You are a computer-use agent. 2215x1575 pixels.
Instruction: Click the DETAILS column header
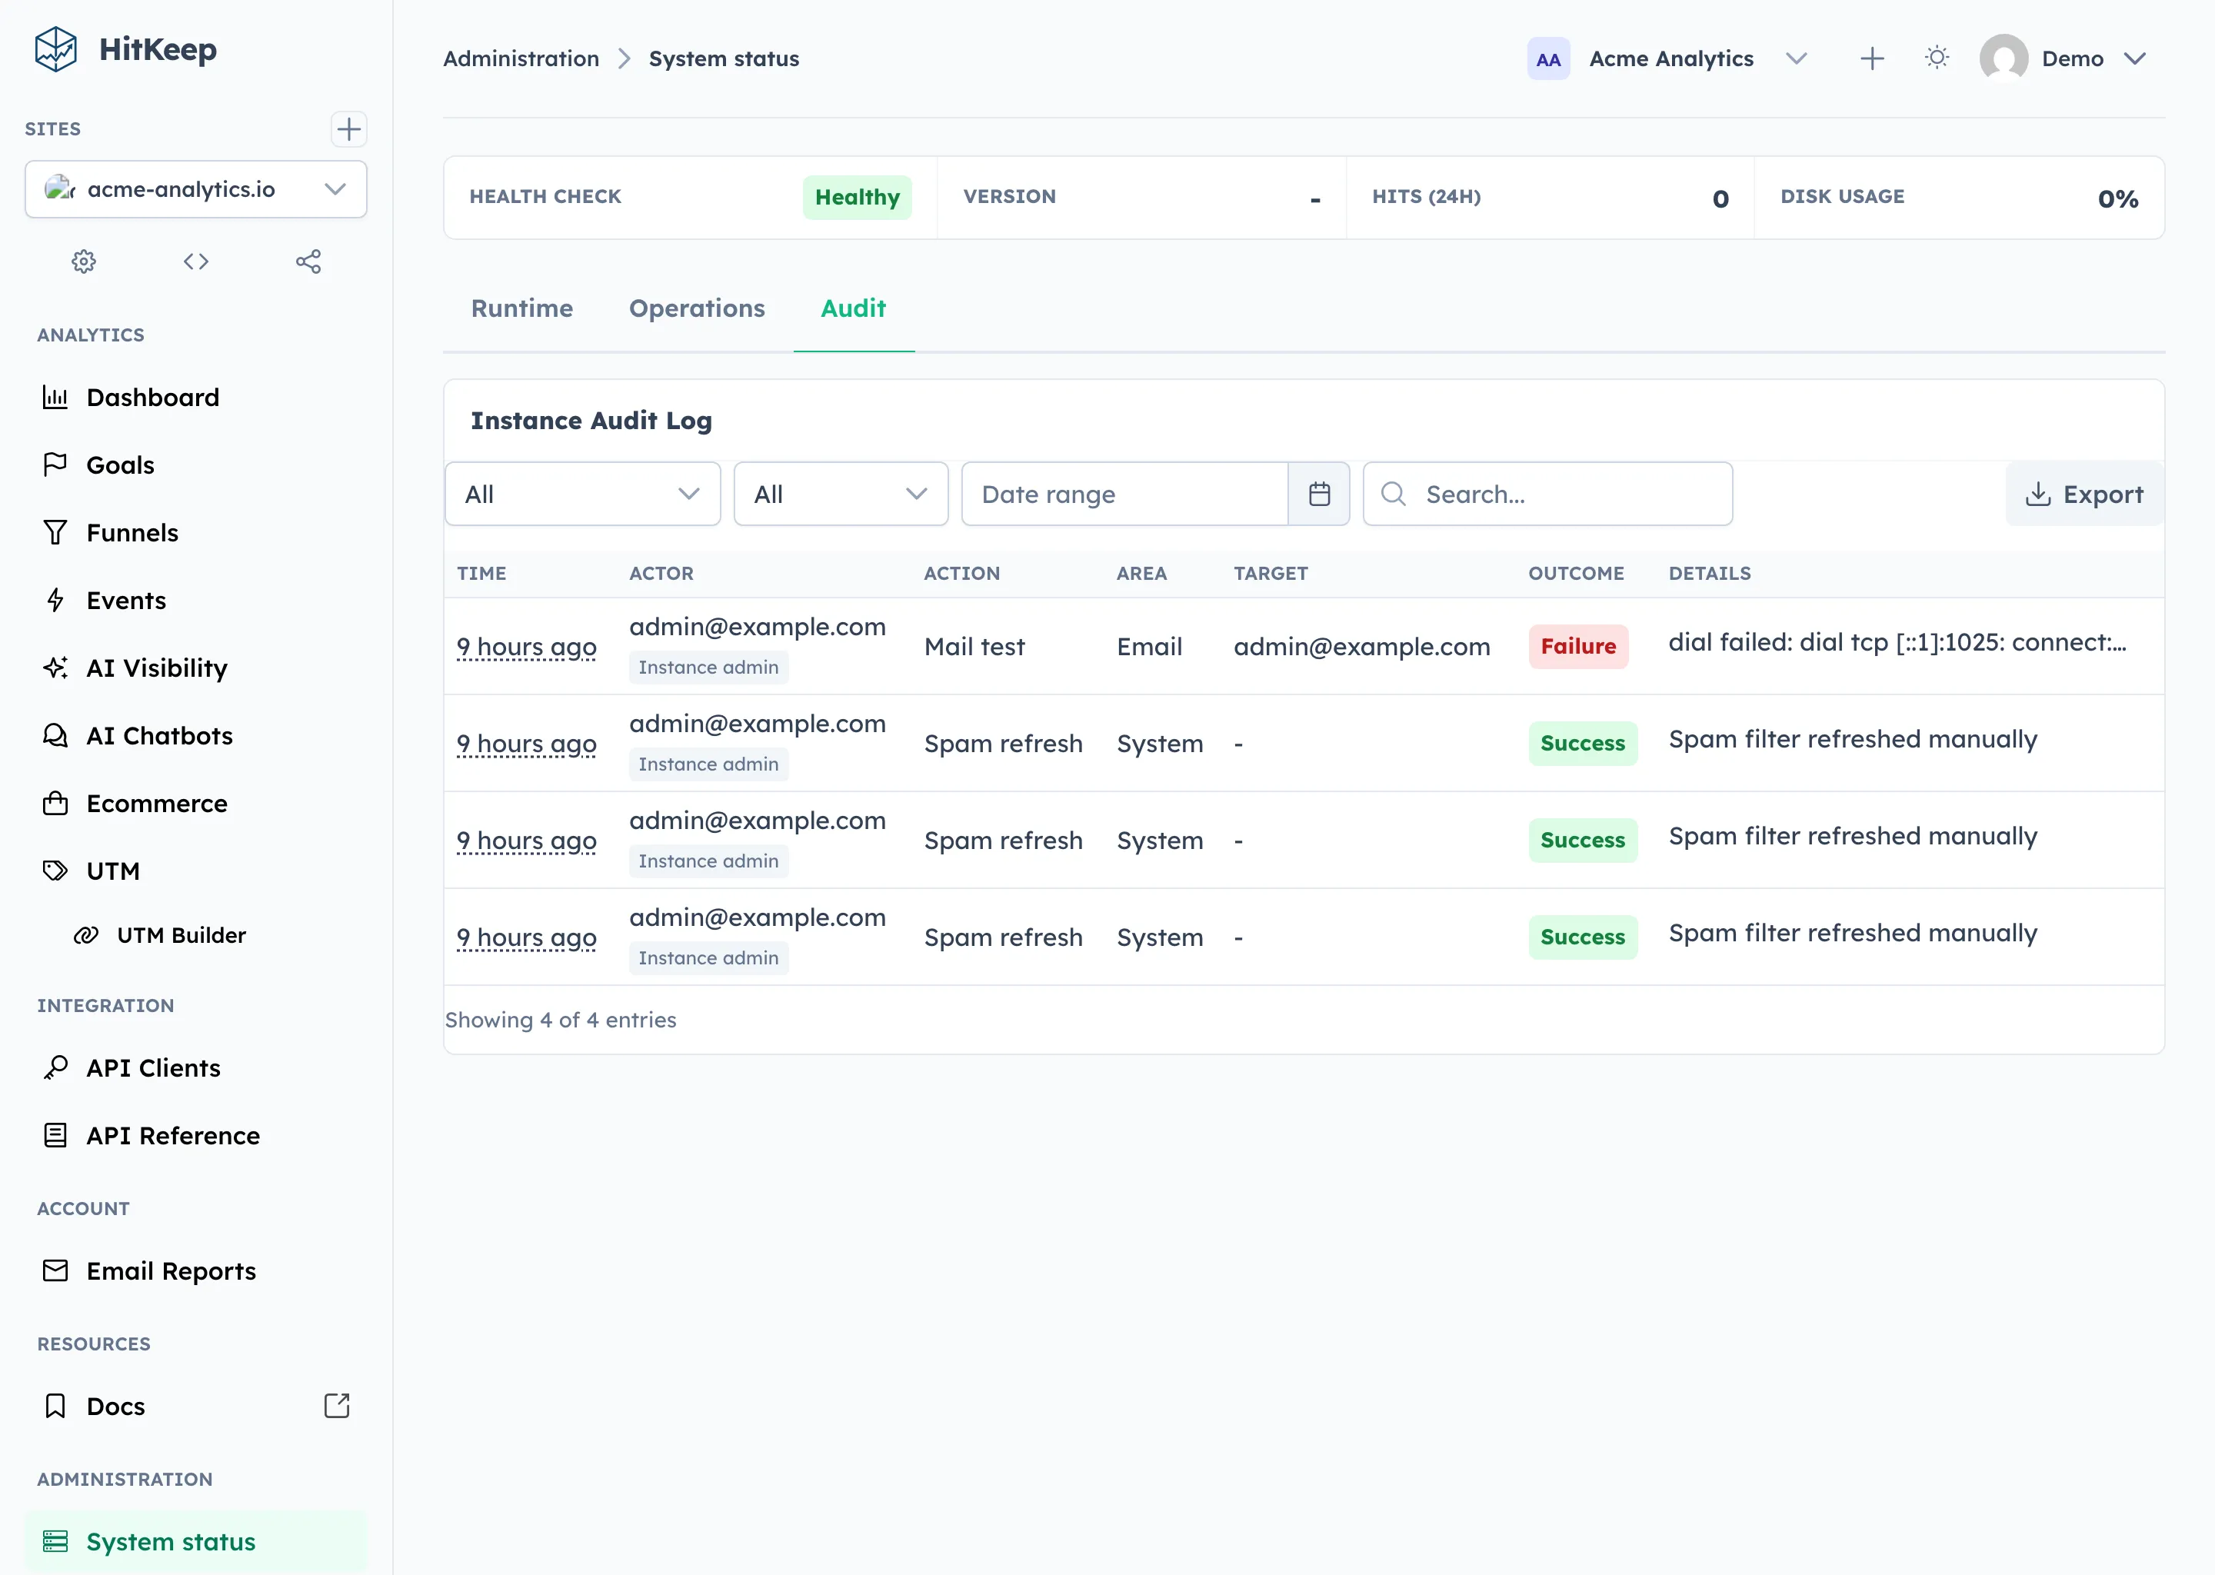click(1710, 574)
